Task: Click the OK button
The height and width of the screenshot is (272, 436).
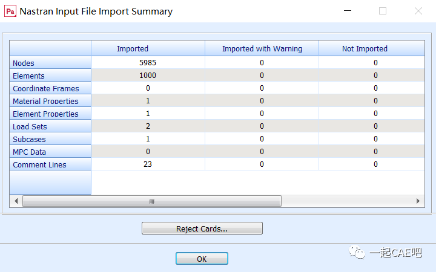Action: [202, 259]
